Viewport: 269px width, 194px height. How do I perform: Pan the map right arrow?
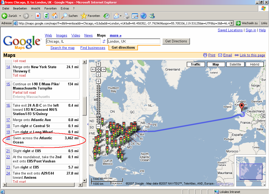pos(104,69)
